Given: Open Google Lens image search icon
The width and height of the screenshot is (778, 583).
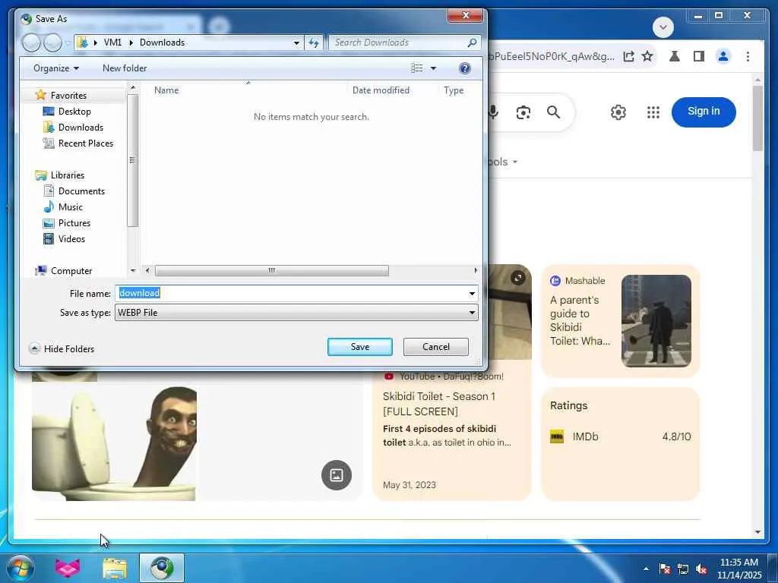Looking at the screenshot, I should coord(523,112).
